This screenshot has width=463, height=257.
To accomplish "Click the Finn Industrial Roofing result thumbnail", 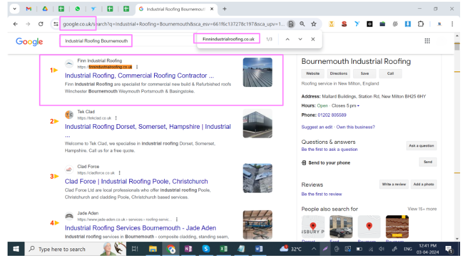I will [x=258, y=72].
